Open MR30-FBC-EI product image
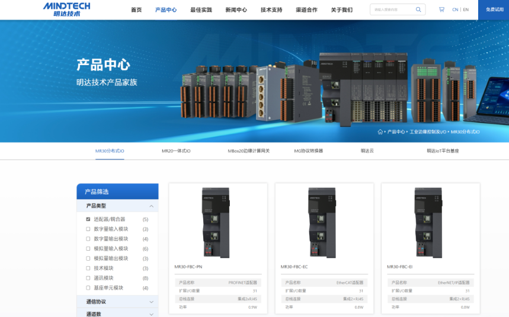The height and width of the screenshot is (317, 509). click(428, 223)
